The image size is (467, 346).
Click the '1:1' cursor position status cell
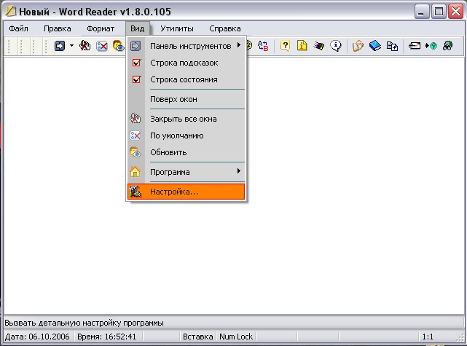coord(428,337)
